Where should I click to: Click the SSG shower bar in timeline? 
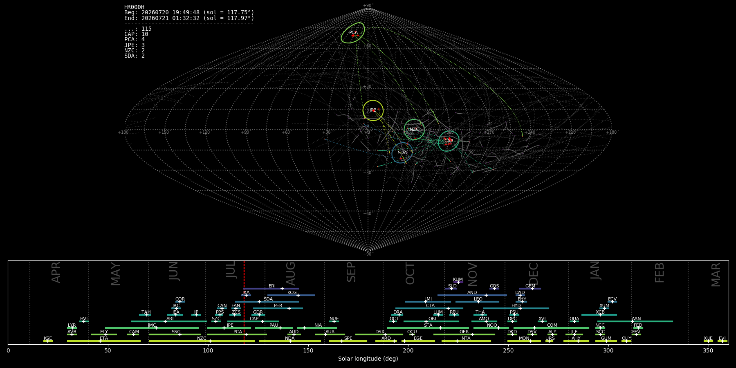click(175, 334)
